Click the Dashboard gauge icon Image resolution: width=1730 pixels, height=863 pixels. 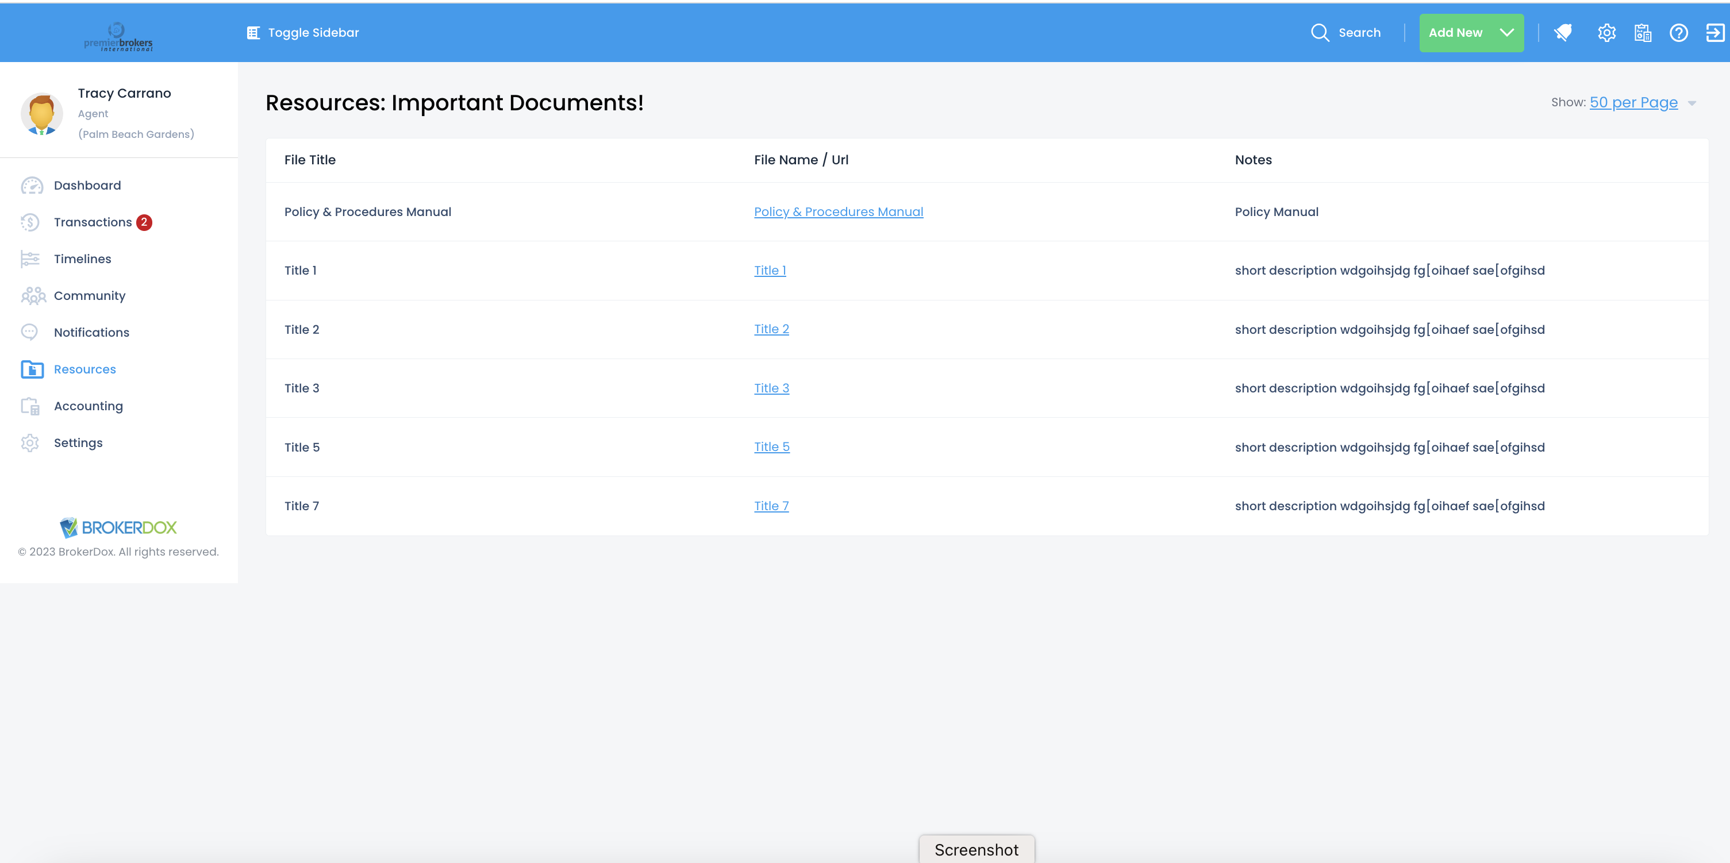click(32, 186)
